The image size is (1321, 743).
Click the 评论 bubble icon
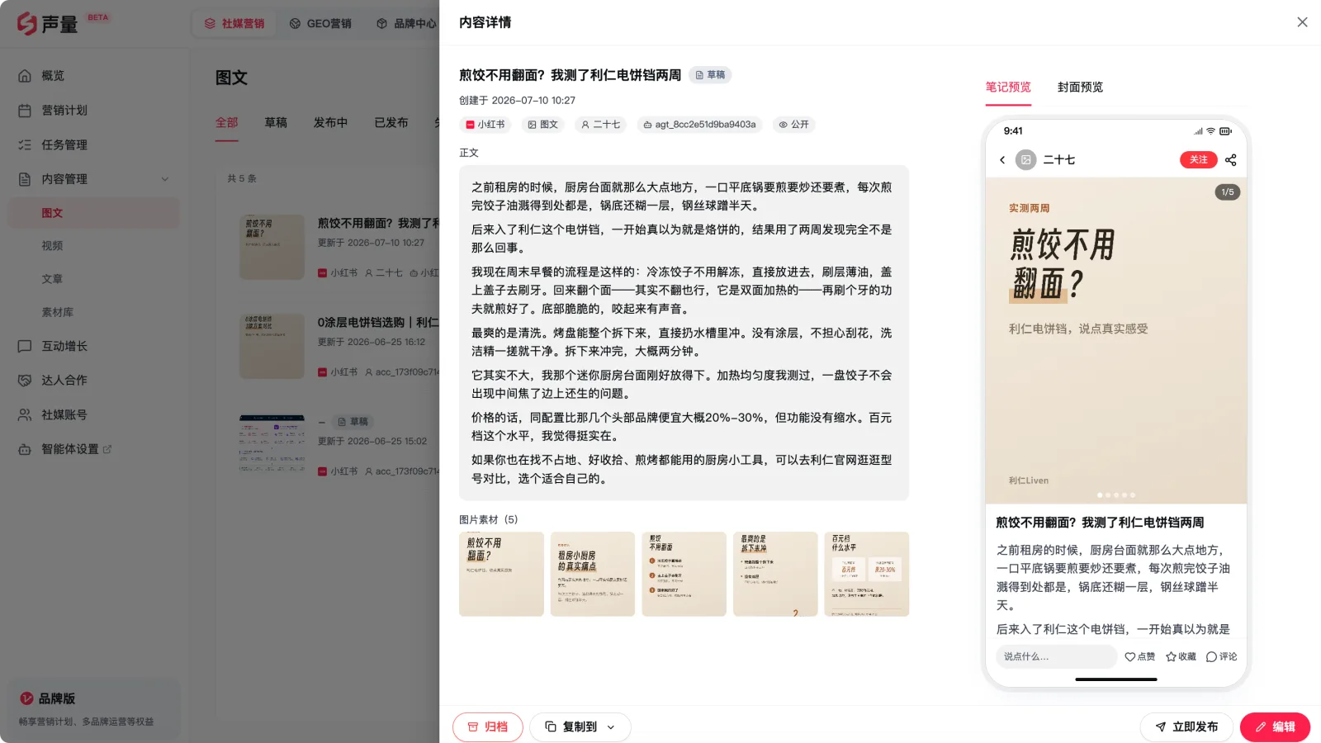click(1211, 657)
